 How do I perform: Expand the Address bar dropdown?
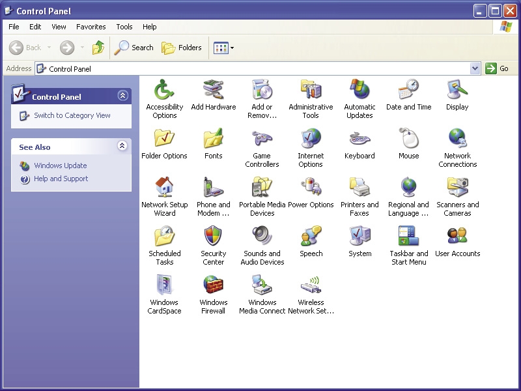(475, 69)
